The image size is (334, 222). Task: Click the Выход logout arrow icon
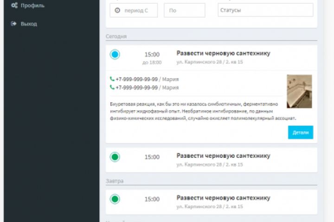(14, 24)
